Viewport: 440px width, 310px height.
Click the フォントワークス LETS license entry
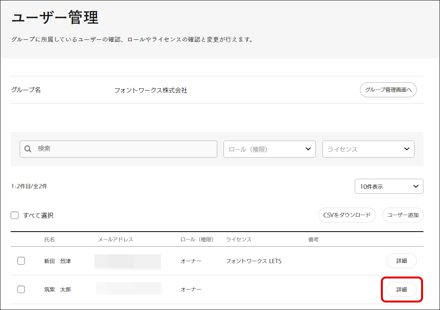[x=254, y=261]
